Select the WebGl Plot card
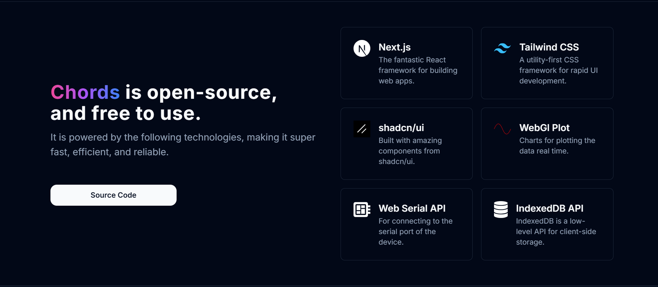658x287 pixels. point(547,144)
